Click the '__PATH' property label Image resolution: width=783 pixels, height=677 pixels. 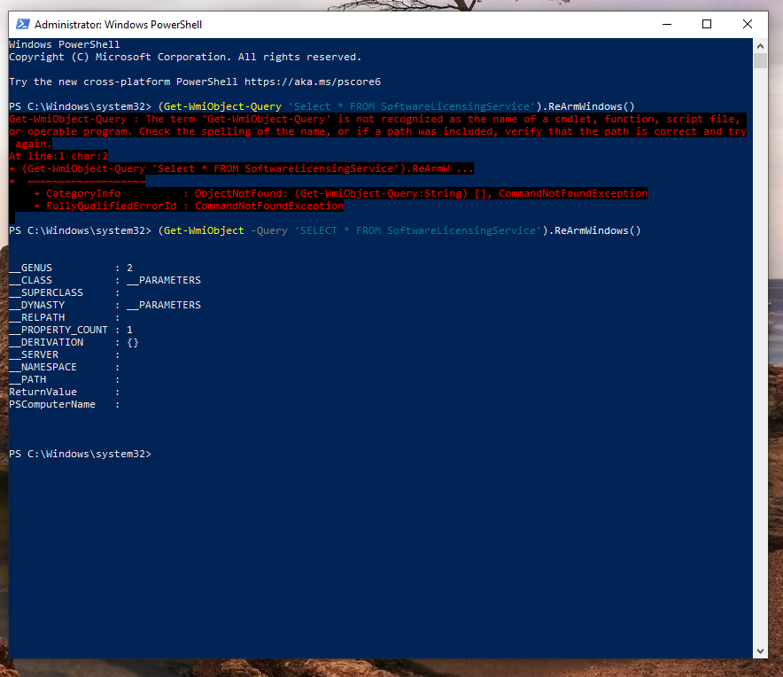pyautogui.click(x=27, y=380)
